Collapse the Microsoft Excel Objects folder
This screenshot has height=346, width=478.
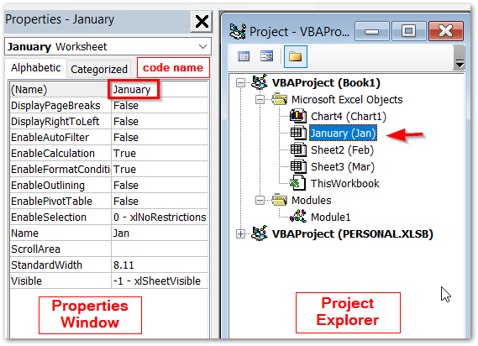[260, 100]
